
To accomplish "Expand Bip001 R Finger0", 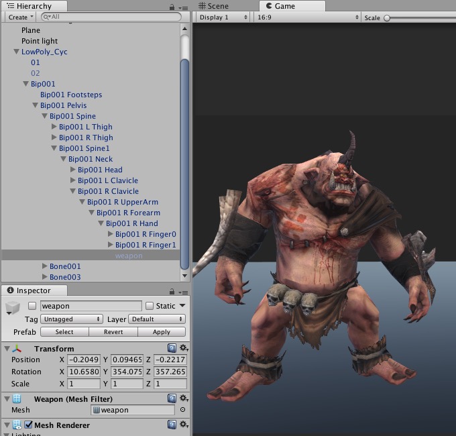I will coord(111,234).
